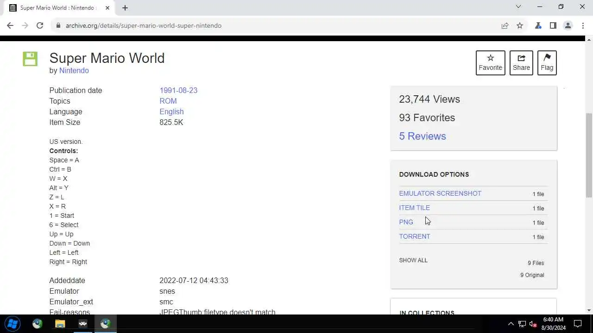Open the Chrome Labs flask icon
593x333 pixels.
tap(538, 25)
